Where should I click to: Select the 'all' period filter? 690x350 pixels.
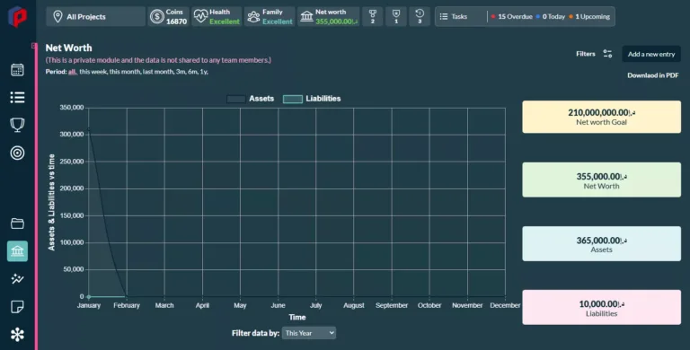click(72, 72)
